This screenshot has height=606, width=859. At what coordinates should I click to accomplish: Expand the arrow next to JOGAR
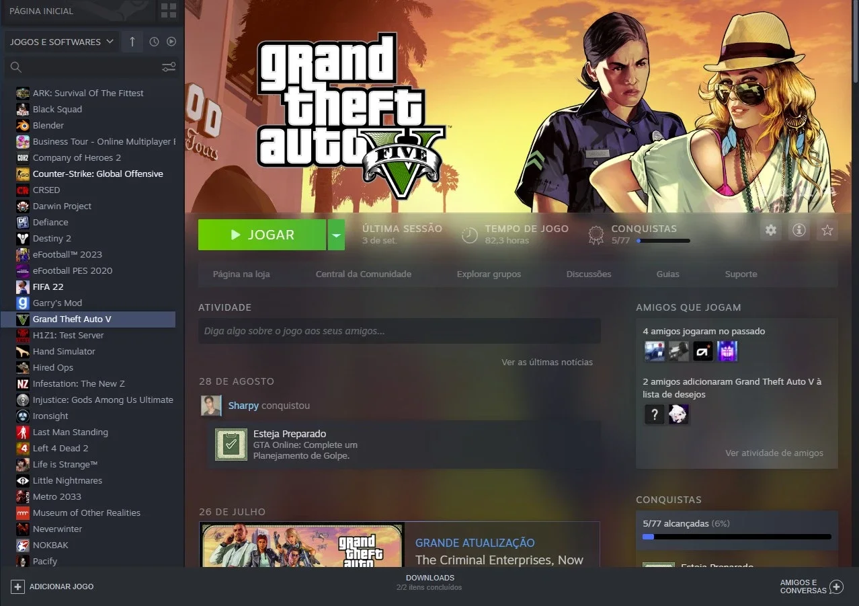tap(336, 235)
